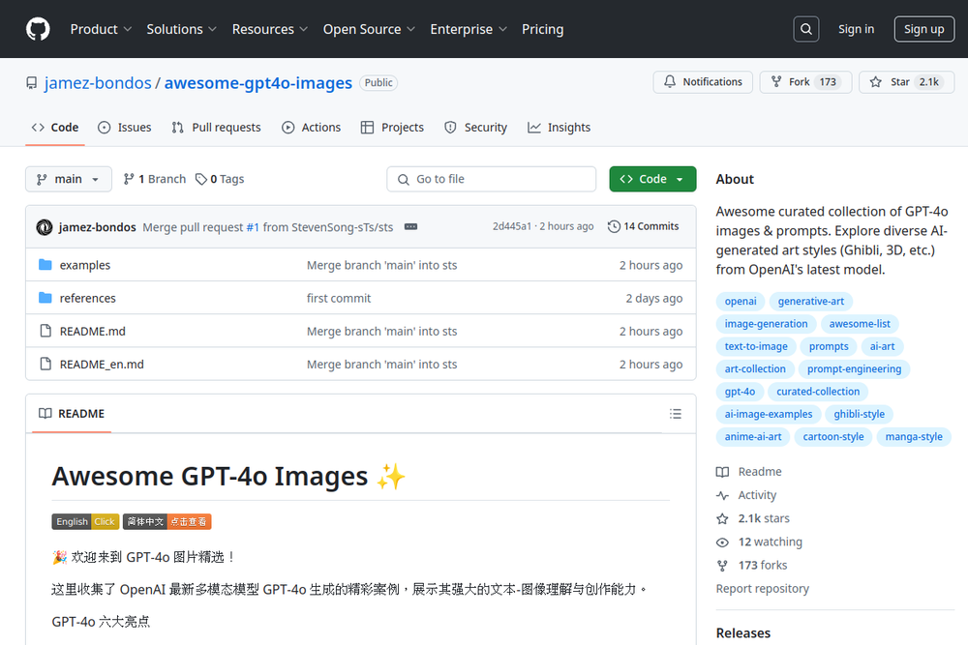Expand commit message ellipsis button
The image size is (968, 645).
click(410, 226)
